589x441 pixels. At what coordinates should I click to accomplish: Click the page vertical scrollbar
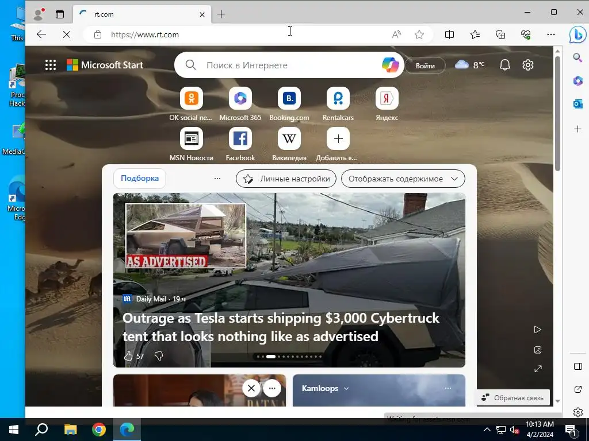tap(557, 114)
